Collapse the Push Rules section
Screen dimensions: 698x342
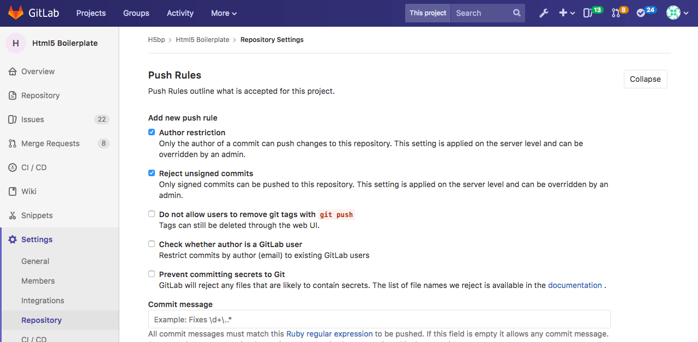click(645, 79)
